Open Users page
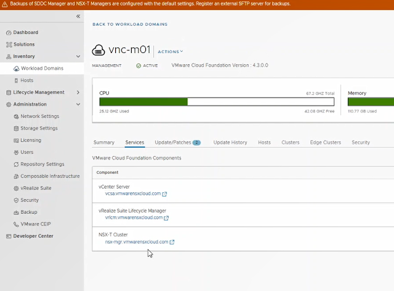Viewport: 394px width, 291px height. point(27,152)
